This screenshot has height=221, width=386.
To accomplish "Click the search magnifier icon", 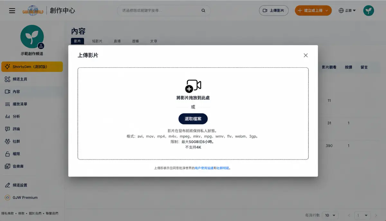I will pos(203,11).
